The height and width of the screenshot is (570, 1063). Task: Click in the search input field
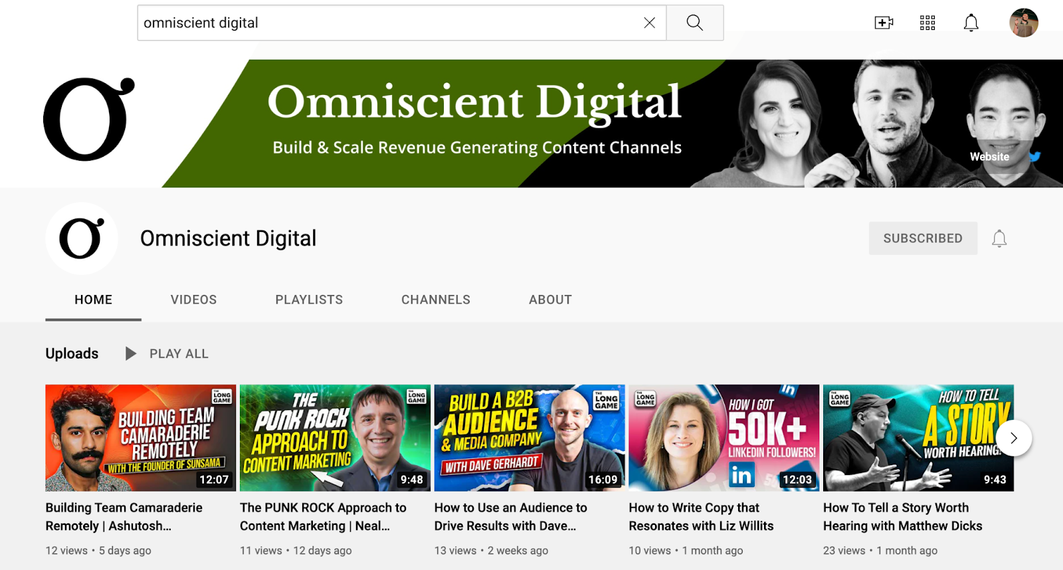click(385, 23)
